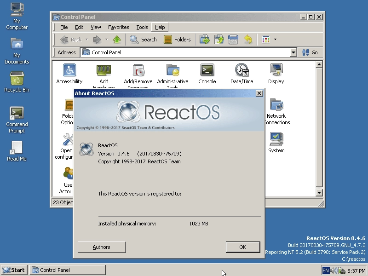Viewport: 368px width, 276px height.
Task: Click the Authors button in About dialog
Action: [x=102, y=247]
